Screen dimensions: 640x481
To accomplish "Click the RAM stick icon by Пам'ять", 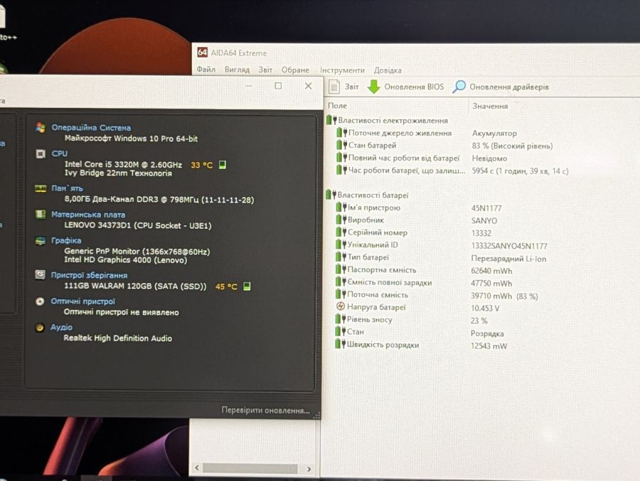I will (41, 188).
